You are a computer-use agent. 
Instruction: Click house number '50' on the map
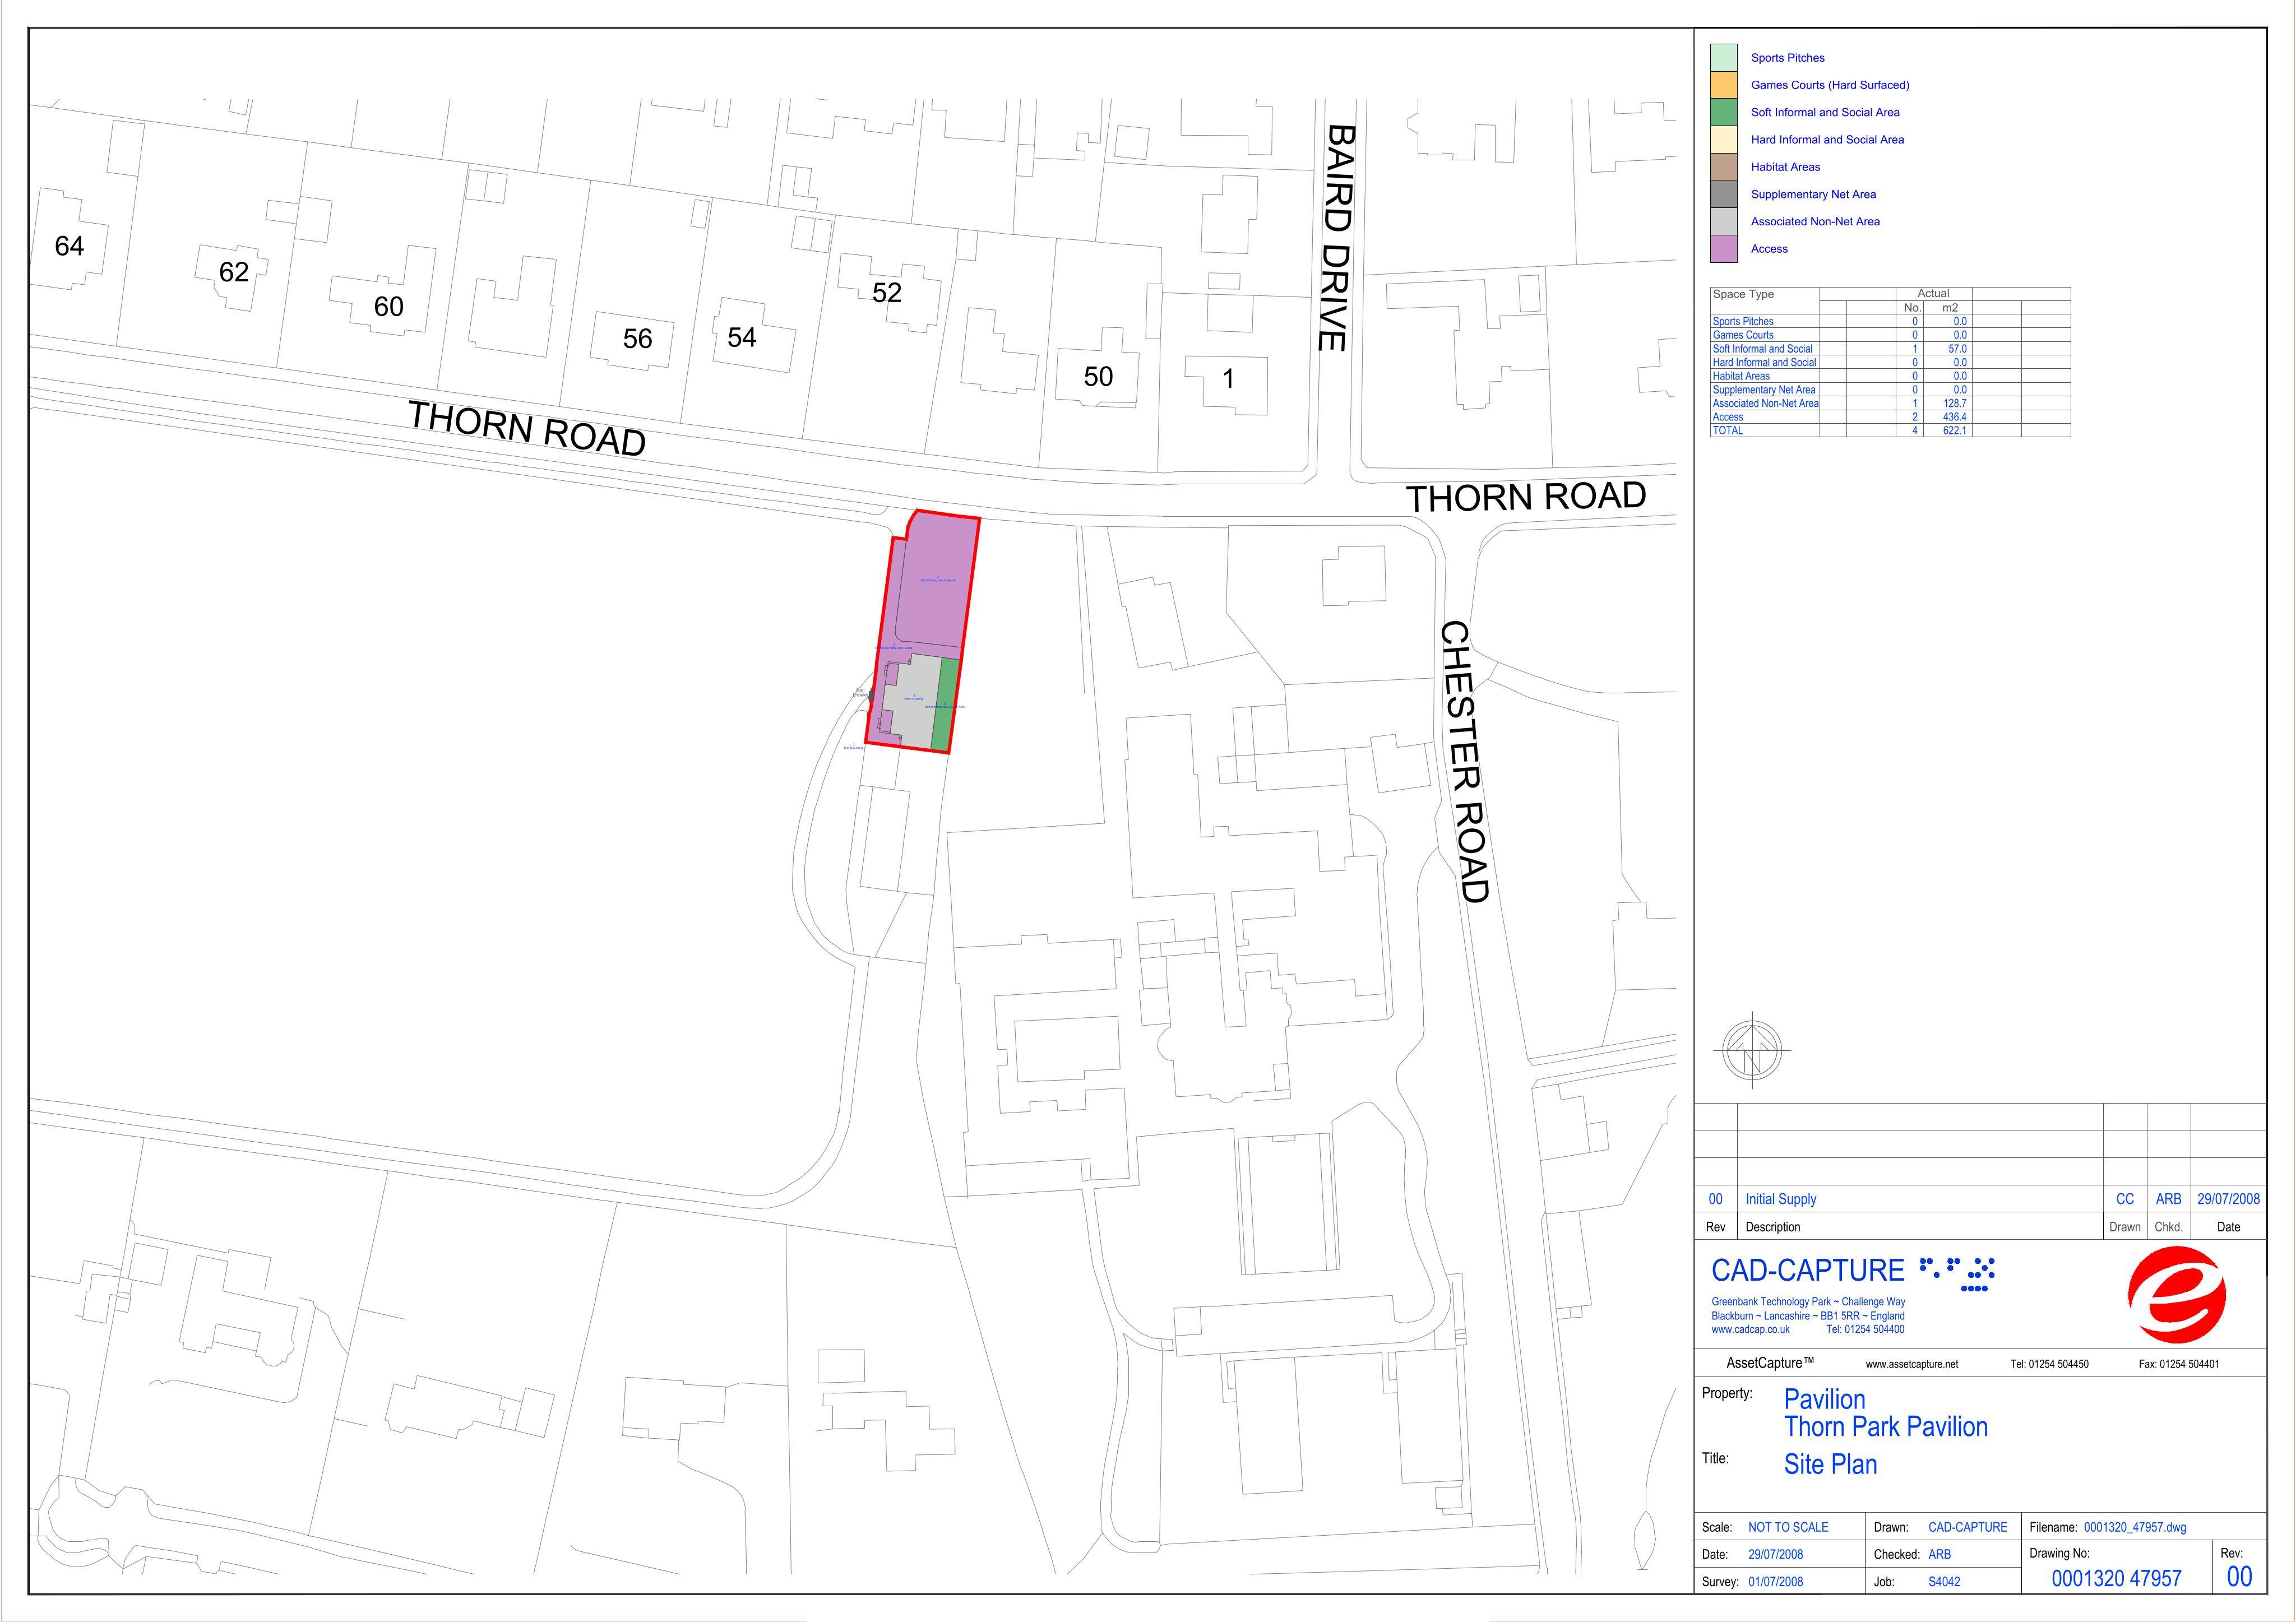[1098, 376]
